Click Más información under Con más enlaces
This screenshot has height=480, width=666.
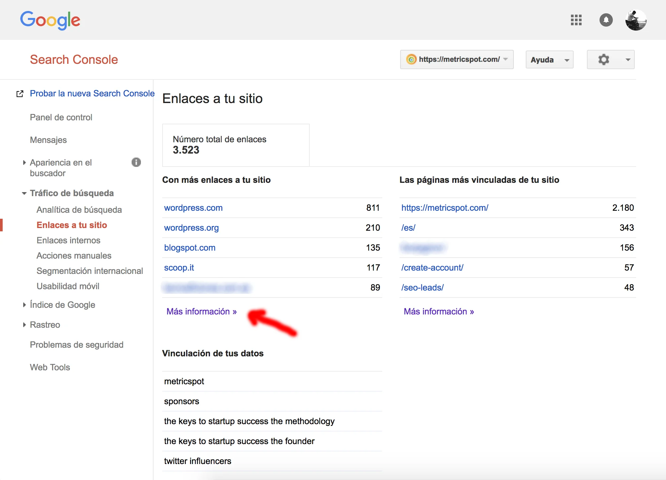202,311
